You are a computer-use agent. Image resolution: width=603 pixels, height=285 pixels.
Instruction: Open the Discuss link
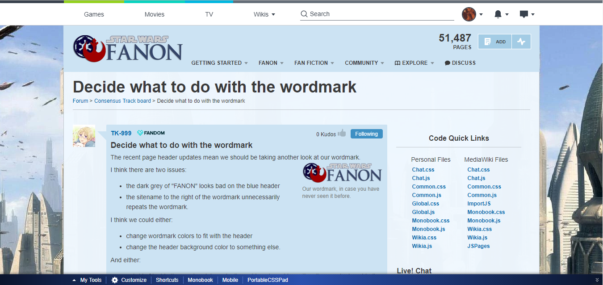pos(460,63)
